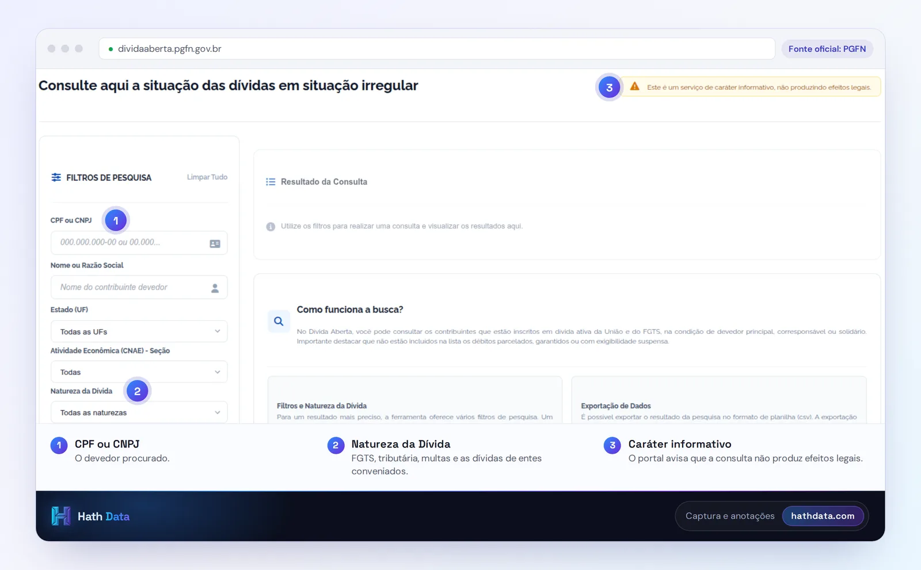Click the Fonte oficial: PGFN badge
The height and width of the screenshot is (570, 921).
click(827, 49)
